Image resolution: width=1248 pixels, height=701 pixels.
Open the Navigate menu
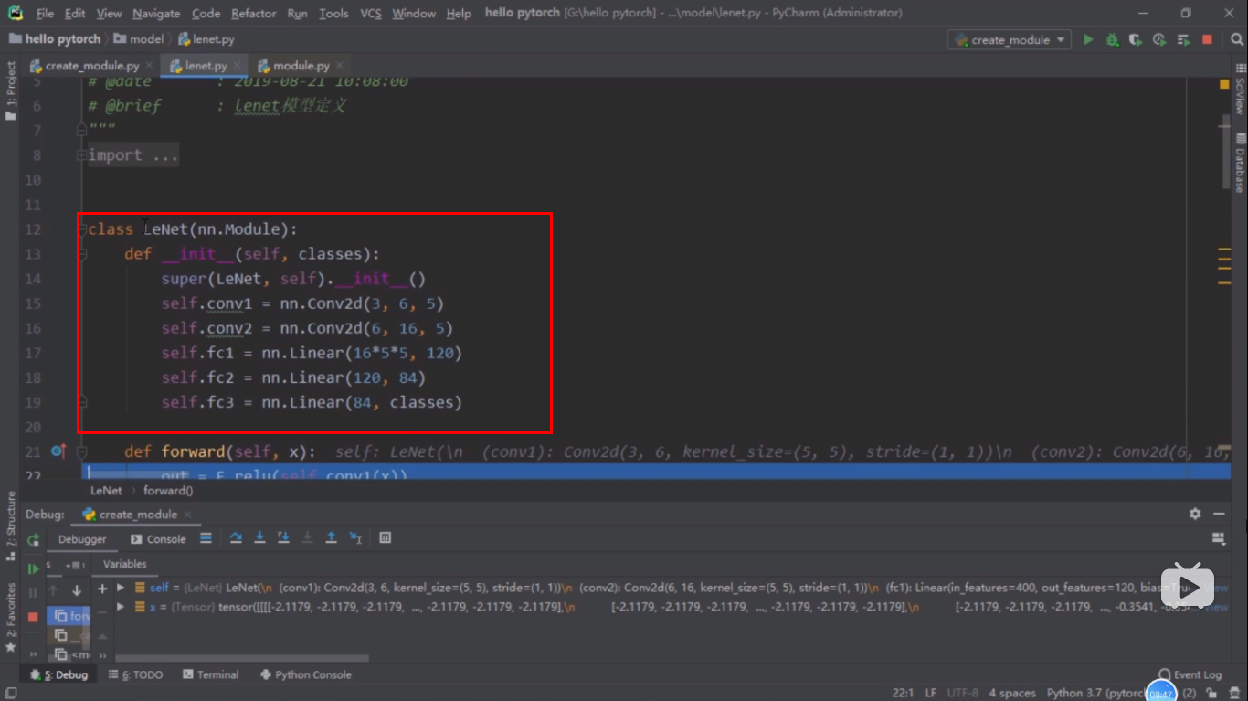pos(156,13)
